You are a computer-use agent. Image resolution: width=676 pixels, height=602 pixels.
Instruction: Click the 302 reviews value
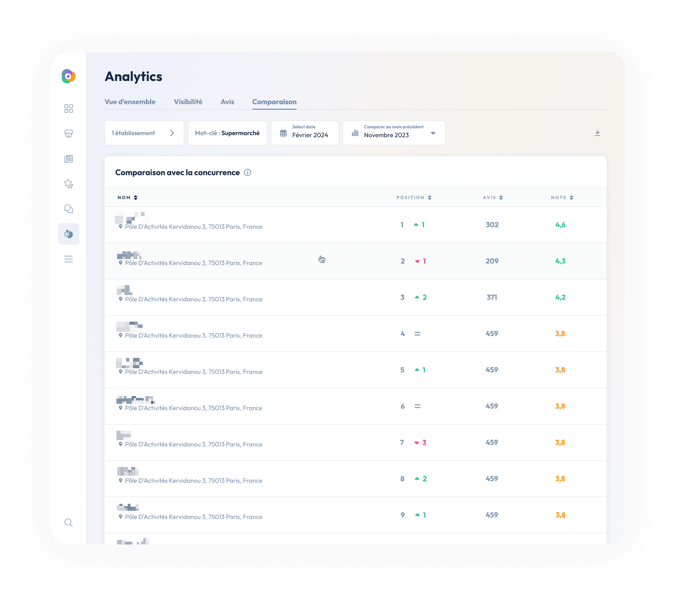click(x=492, y=225)
